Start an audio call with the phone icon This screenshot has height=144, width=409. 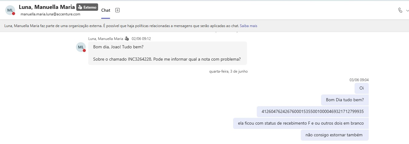tap(400, 10)
